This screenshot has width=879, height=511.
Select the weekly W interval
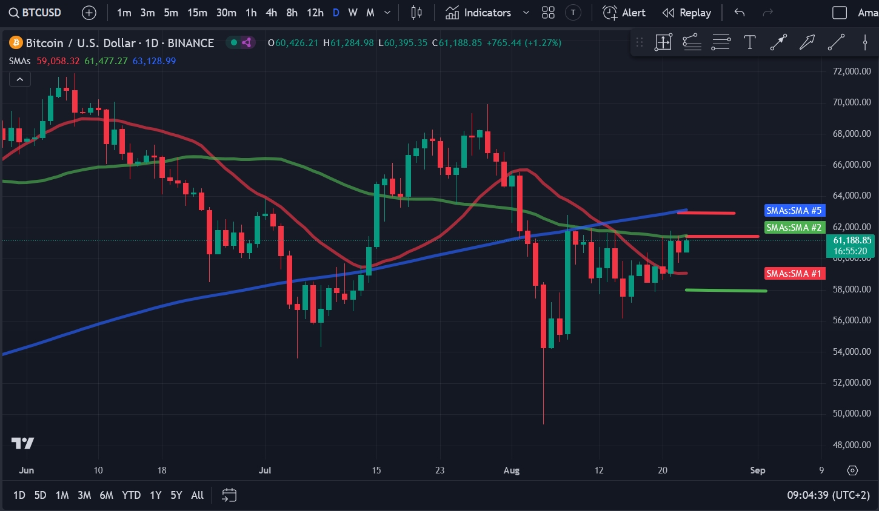352,13
